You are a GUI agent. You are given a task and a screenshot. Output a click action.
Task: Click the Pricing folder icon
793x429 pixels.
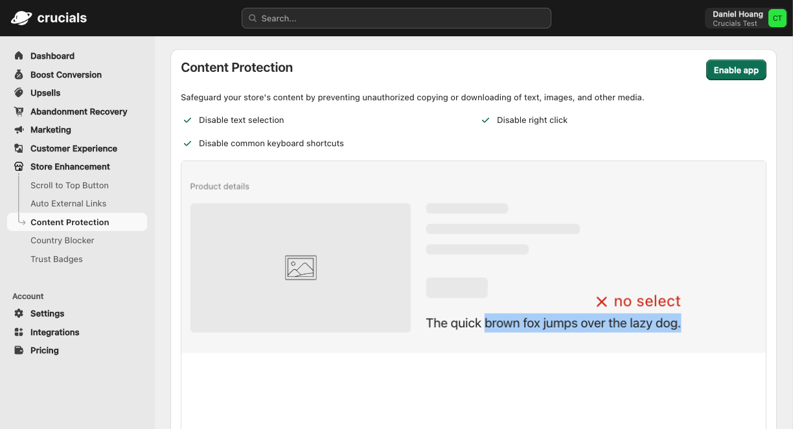click(x=19, y=350)
